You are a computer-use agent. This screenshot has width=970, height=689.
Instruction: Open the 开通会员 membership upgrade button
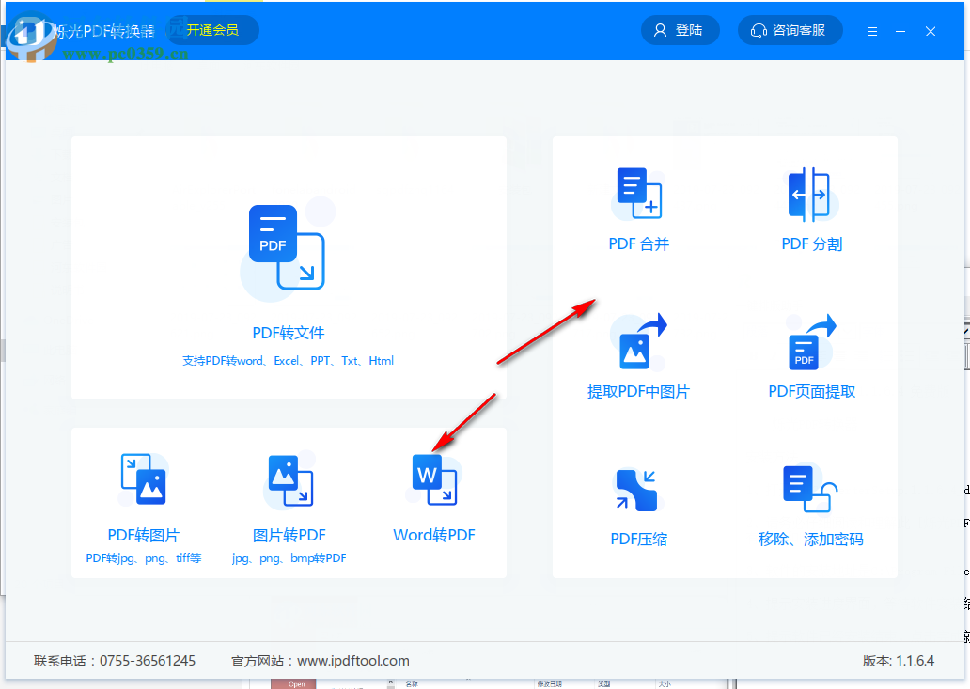coord(212,29)
